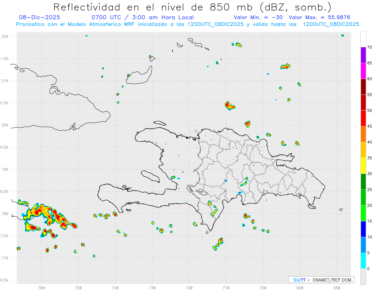Click the '6.5N' latitude label
Screen dimensions: 378x292
5,280
